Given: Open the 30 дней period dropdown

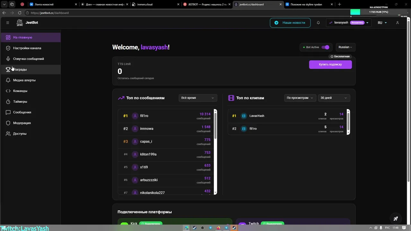Looking at the screenshot, I should tap(334, 98).
